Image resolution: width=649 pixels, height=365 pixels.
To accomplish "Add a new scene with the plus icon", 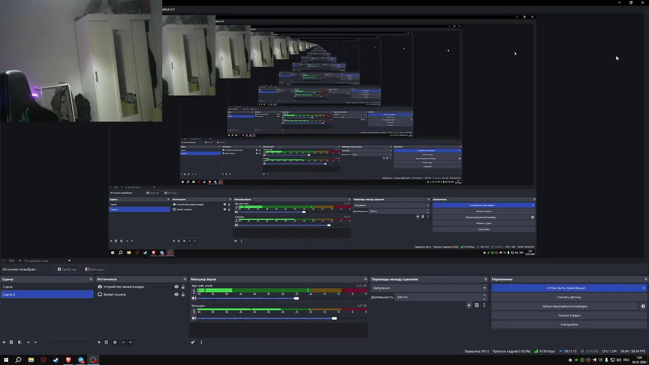I will [x=4, y=342].
